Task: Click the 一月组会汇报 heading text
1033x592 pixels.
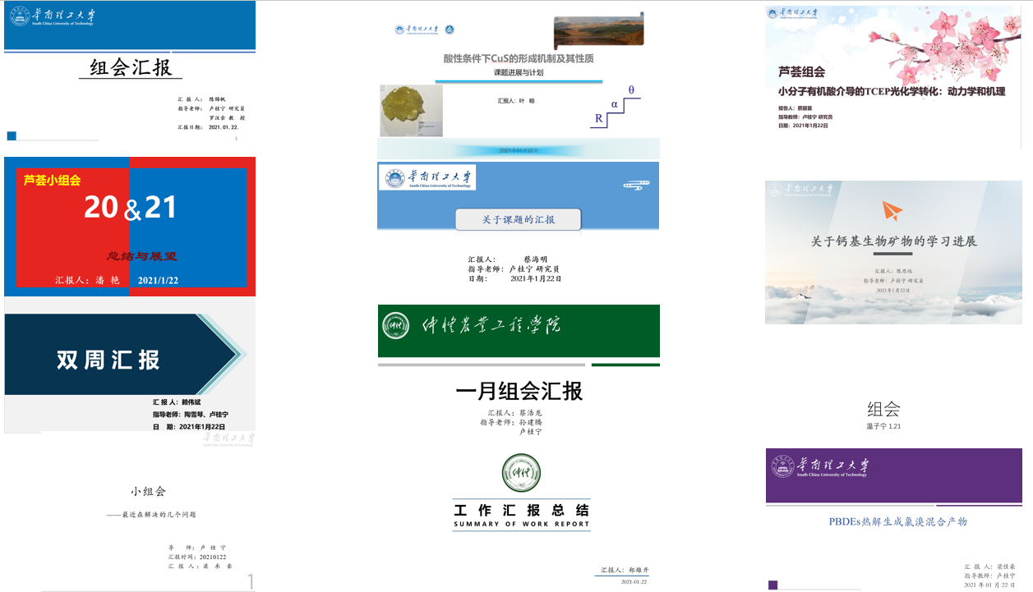Action: 519,392
